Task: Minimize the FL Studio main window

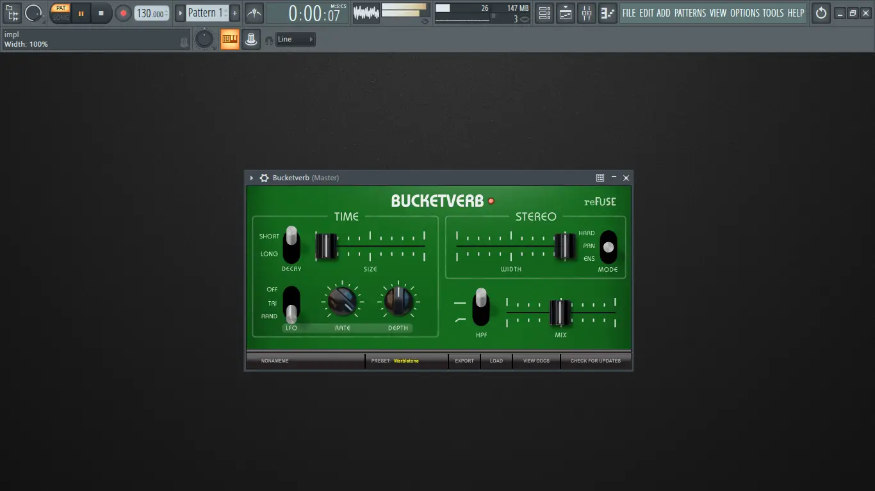Action: (x=840, y=13)
